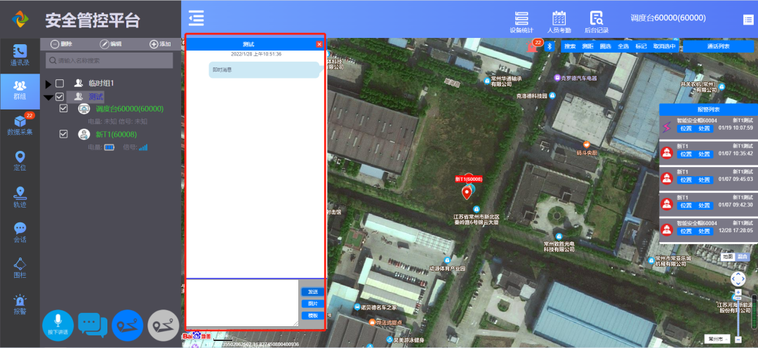
Task: Click the blue route pin round button
Action: coord(128,326)
